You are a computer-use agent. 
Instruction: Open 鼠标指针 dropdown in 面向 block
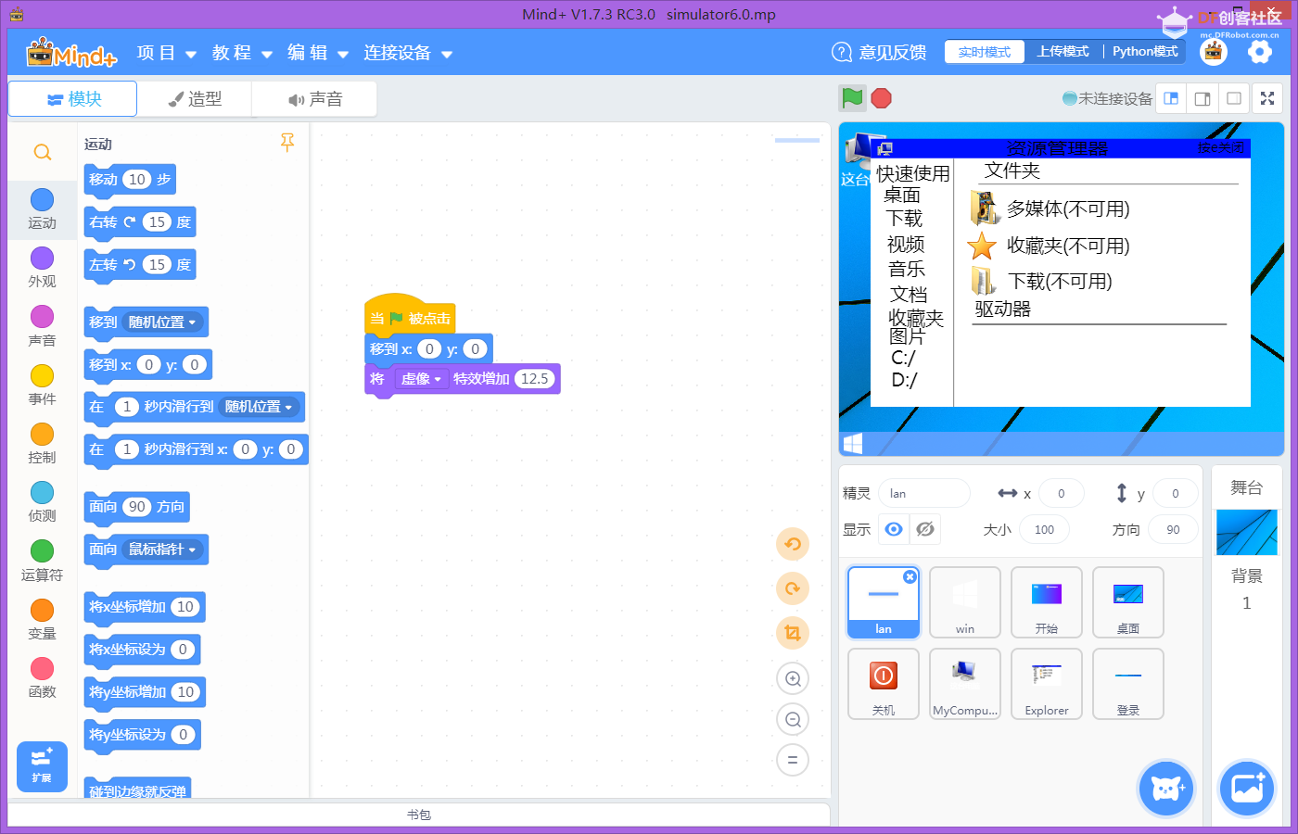click(162, 550)
